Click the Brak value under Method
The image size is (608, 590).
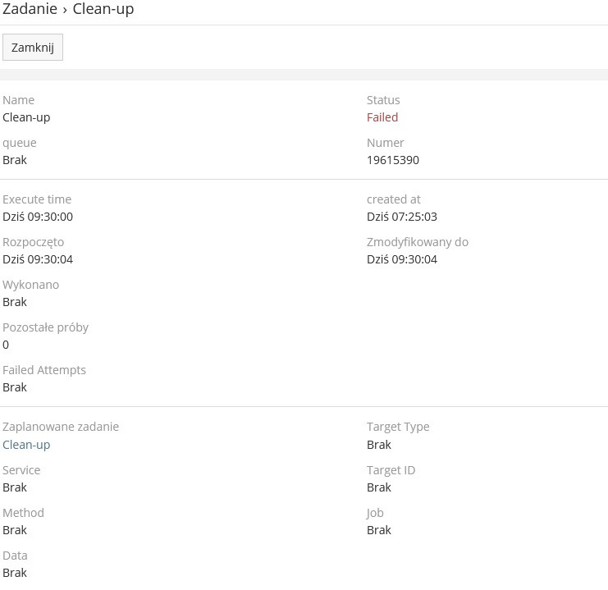point(15,530)
